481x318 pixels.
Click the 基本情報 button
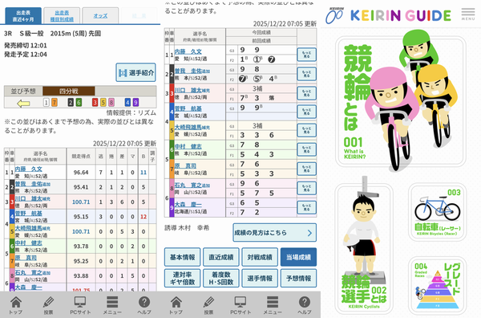[x=182, y=257]
